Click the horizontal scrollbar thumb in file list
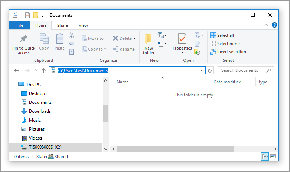The height and width of the screenshot is (172, 290). click(175, 149)
